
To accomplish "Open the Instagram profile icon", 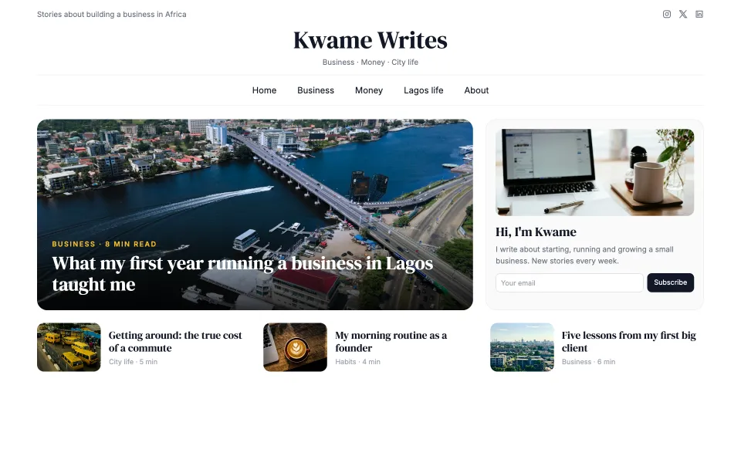I will (x=666, y=14).
